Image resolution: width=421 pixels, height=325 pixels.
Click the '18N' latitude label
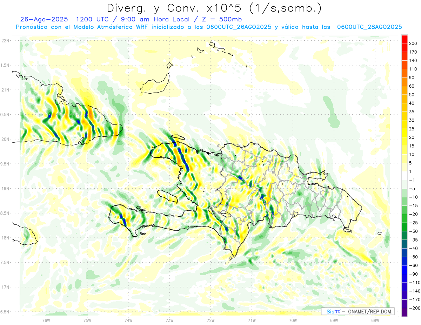[x=6, y=238]
